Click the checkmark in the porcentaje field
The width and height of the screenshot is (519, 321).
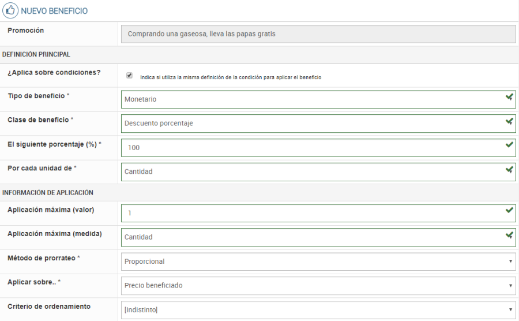[x=509, y=145]
